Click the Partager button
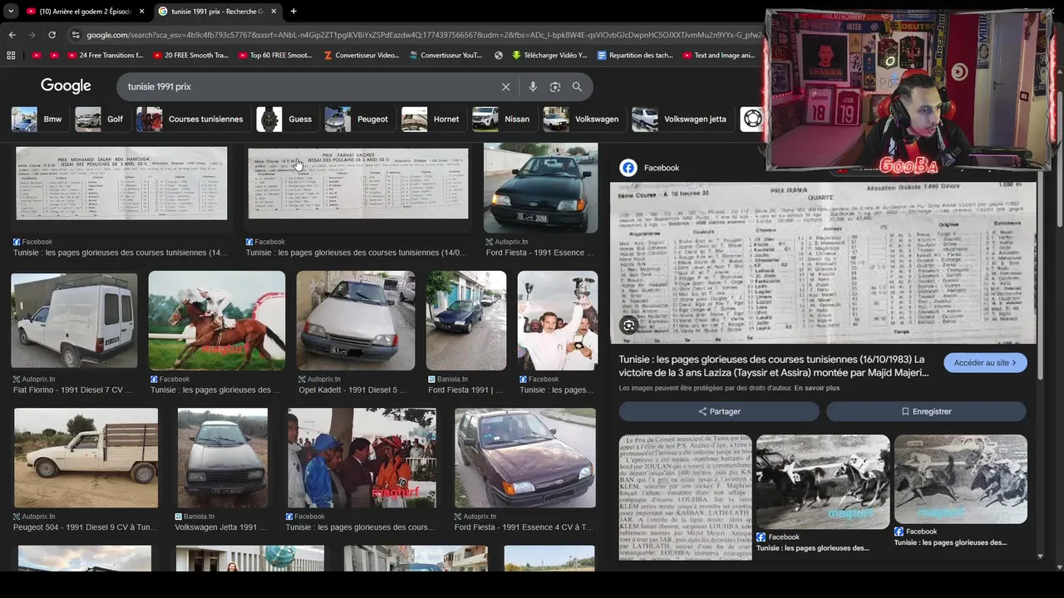This screenshot has height=598, width=1064. pyautogui.click(x=719, y=411)
